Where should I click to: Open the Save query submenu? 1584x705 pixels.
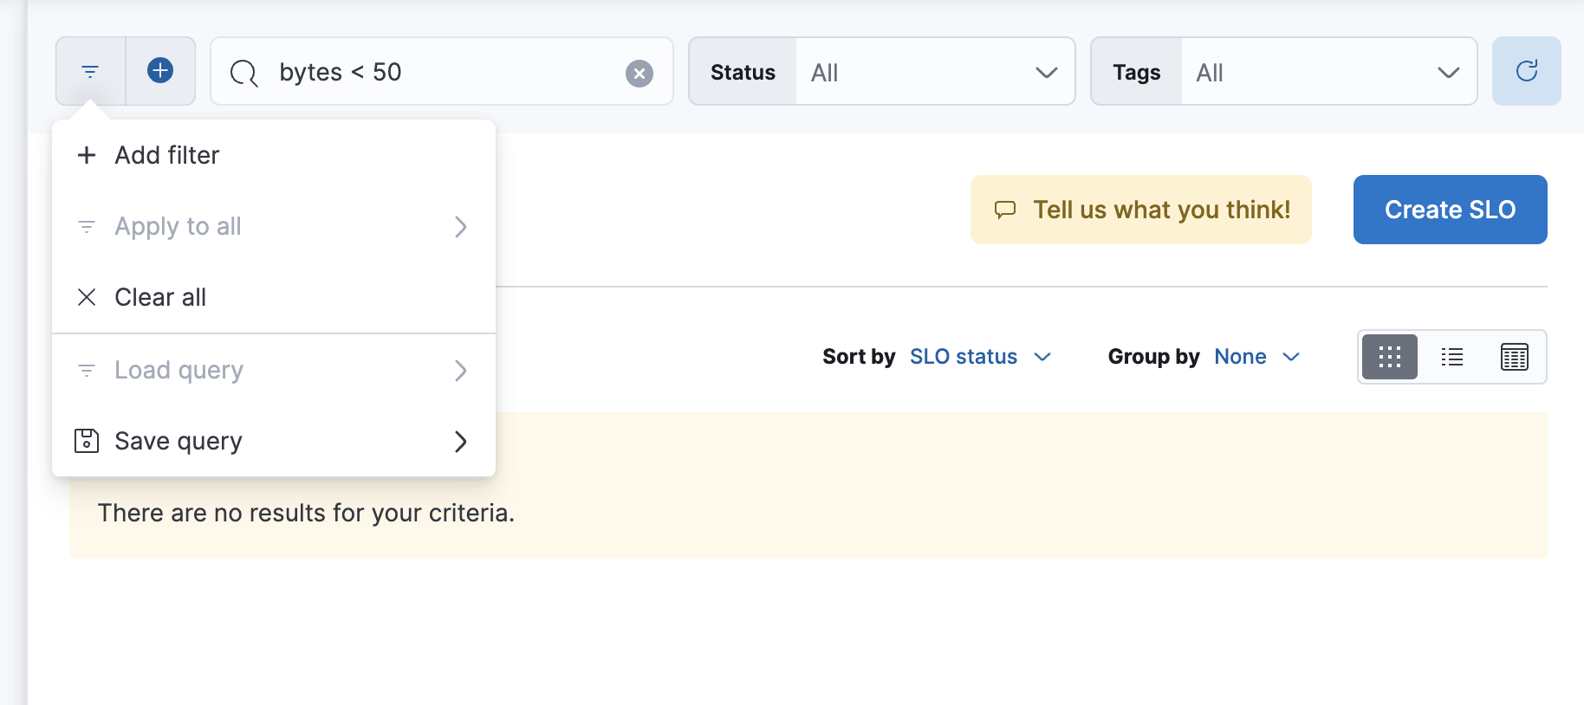coord(274,441)
